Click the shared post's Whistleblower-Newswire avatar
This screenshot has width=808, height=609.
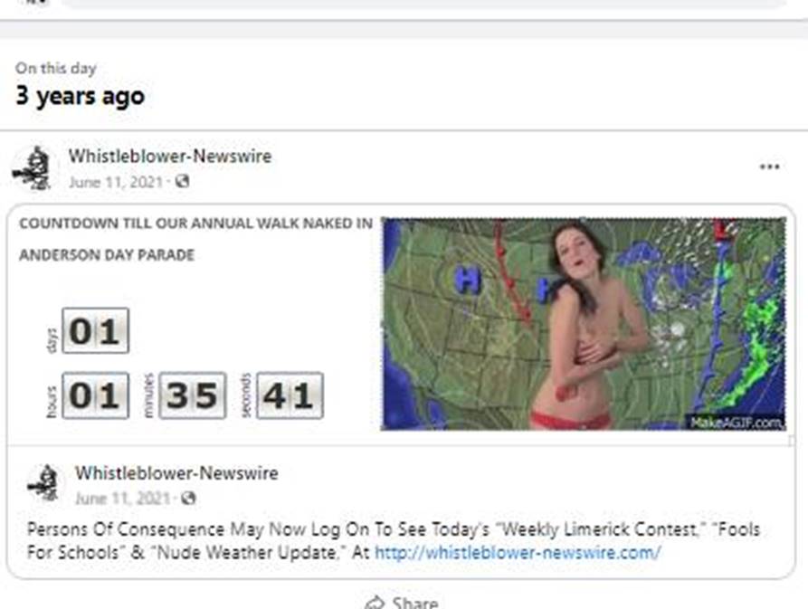point(43,483)
